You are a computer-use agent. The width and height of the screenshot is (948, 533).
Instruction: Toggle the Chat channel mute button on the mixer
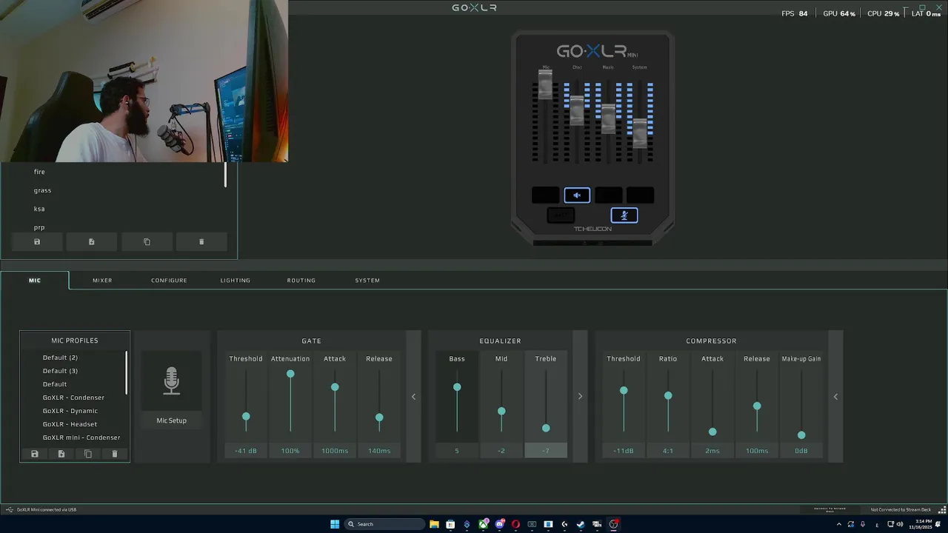(577, 195)
